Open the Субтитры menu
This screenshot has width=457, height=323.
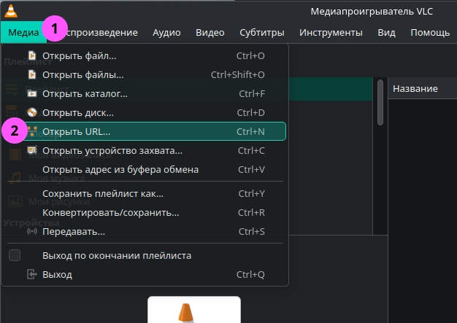tap(261, 32)
